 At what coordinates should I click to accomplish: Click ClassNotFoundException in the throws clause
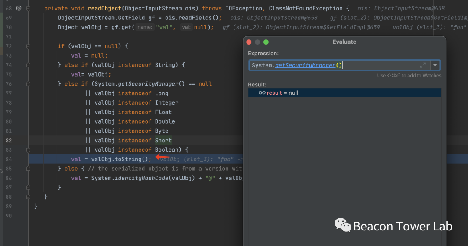pyautogui.click(x=305, y=9)
